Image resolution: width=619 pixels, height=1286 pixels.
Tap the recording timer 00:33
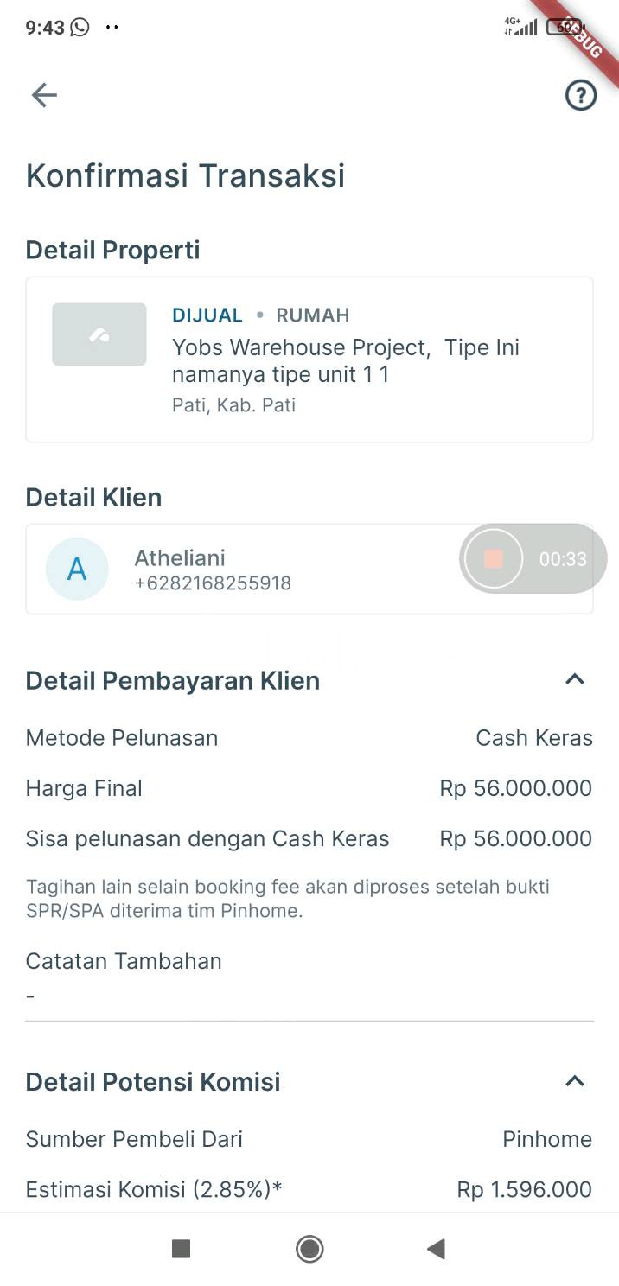click(x=563, y=560)
